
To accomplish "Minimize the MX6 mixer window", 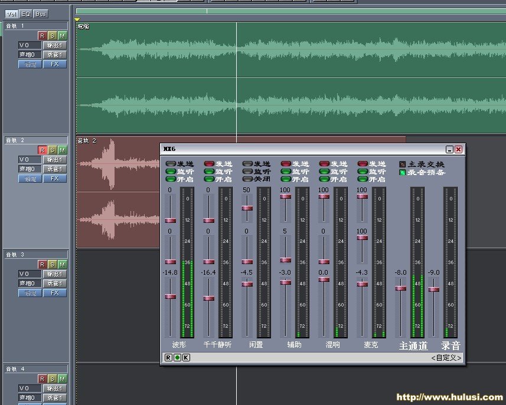I will coord(449,150).
